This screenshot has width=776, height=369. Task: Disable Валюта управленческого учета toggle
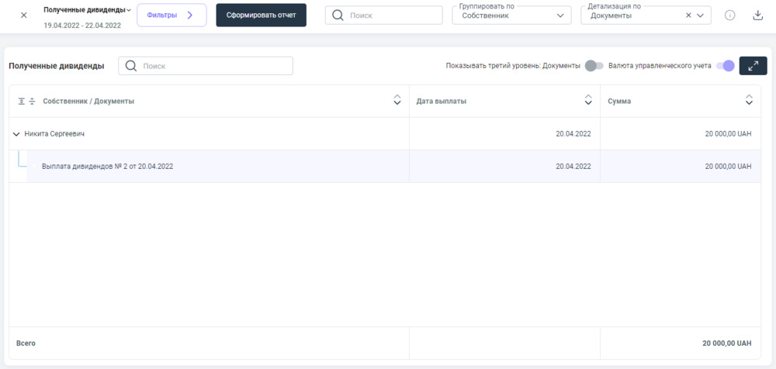point(725,66)
